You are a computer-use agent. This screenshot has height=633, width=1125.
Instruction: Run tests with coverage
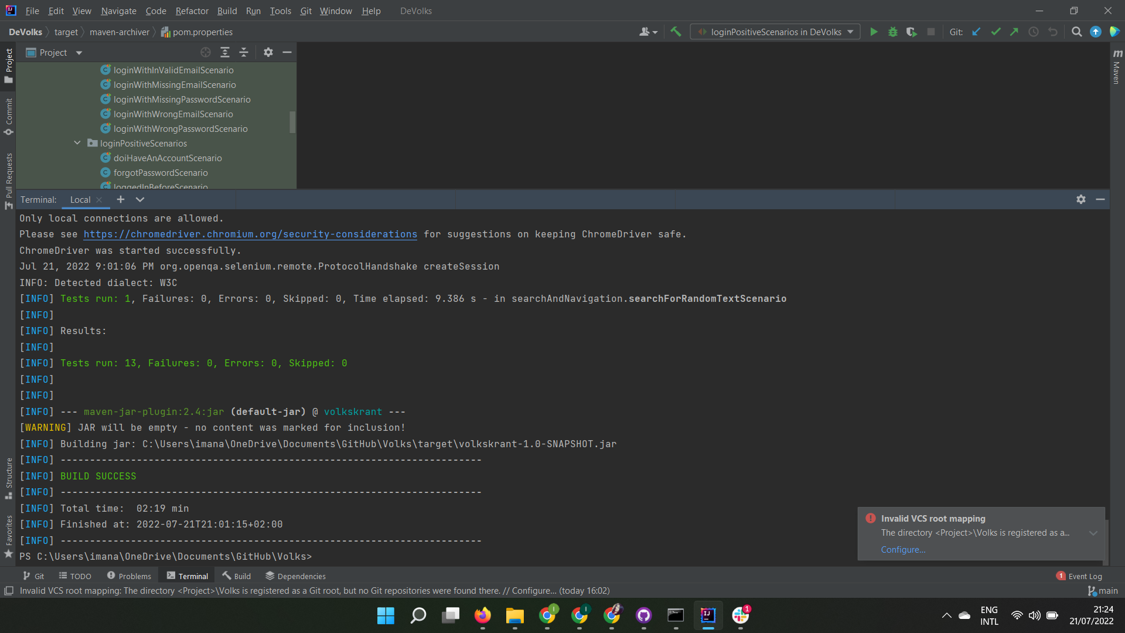pos(912,32)
